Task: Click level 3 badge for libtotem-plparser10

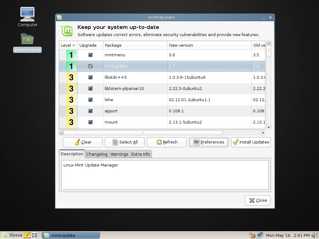Action: click(71, 88)
